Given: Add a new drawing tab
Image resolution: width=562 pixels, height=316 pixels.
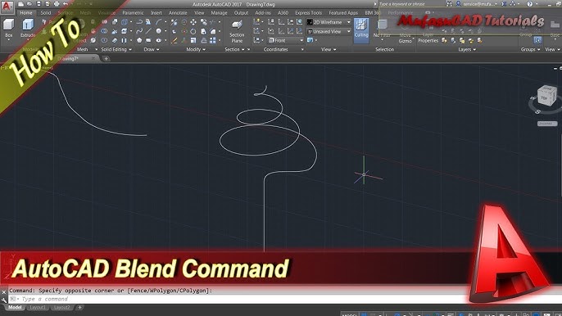Looking at the screenshot, I should [x=107, y=58].
